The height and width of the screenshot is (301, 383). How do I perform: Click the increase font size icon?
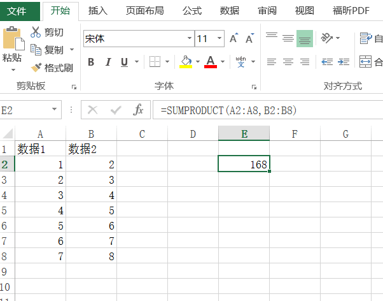pyautogui.click(x=233, y=39)
